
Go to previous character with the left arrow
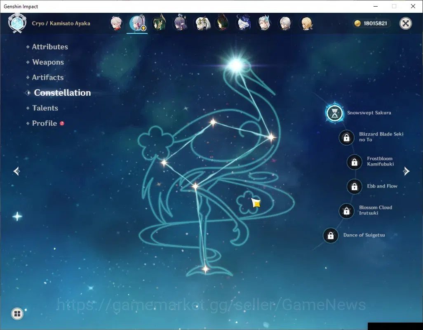click(x=17, y=171)
